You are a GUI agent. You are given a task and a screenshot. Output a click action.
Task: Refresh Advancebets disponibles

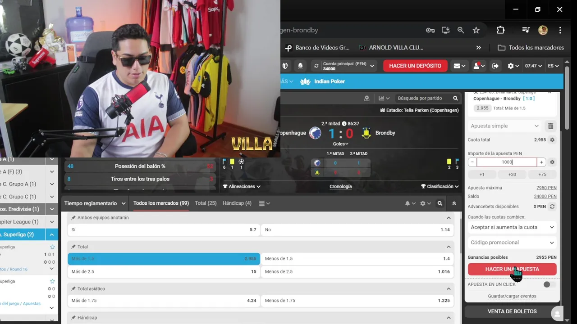(x=552, y=207)
